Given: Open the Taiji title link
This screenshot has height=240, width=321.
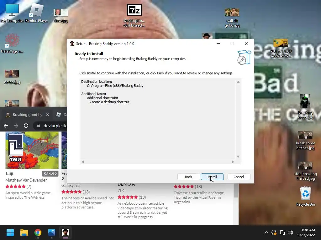Looking at the screenshot, I should tap(9, 173).
